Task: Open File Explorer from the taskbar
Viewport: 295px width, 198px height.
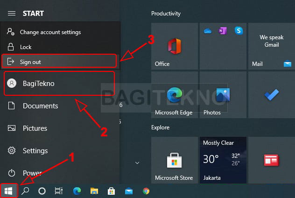Action: tap(94, 191)
